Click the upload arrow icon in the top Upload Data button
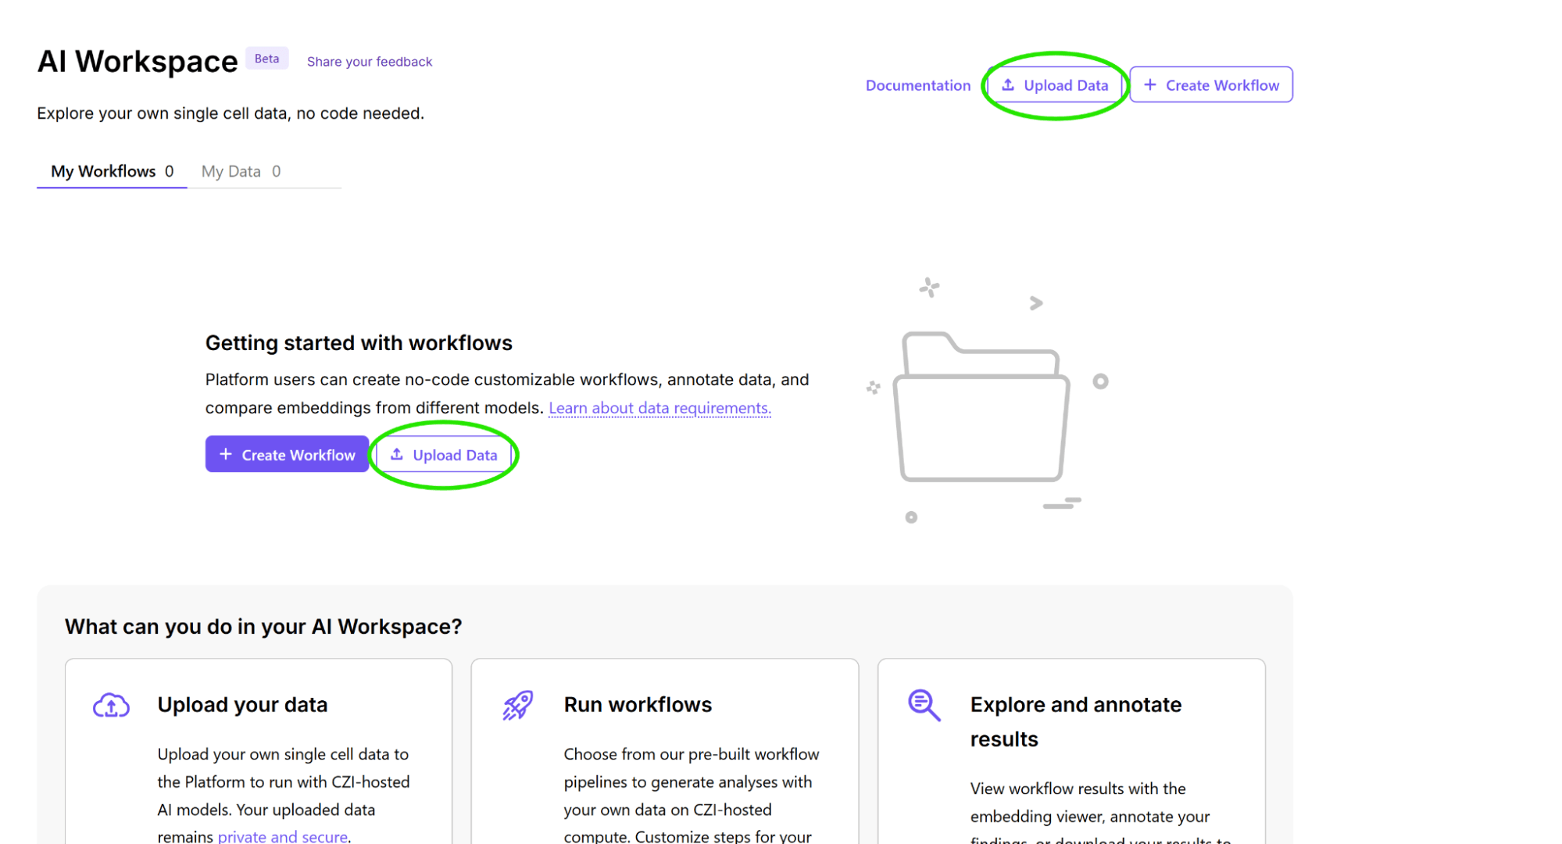This screenshot has width=1562, height=844. click(1008, 85)
